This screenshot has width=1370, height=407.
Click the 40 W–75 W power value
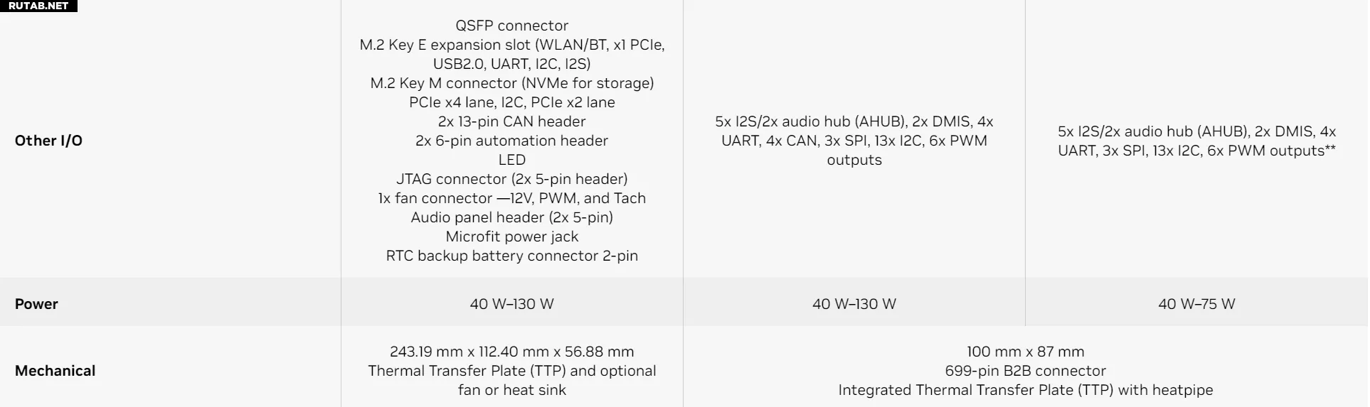click(1196, 304)
